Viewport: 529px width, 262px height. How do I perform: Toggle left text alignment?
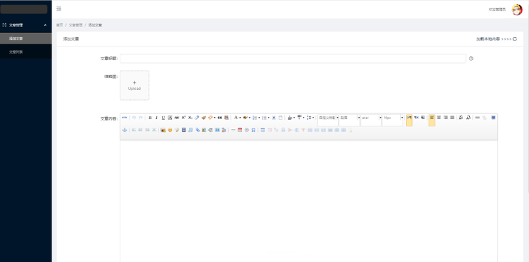432,120
